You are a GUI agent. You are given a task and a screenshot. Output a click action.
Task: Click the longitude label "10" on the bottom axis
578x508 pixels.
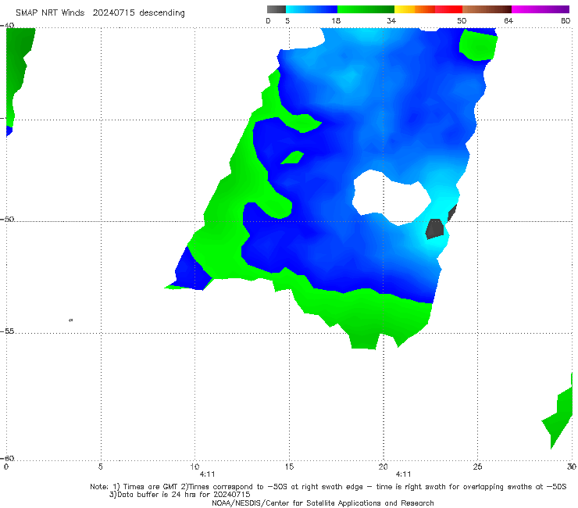(194, 467)
